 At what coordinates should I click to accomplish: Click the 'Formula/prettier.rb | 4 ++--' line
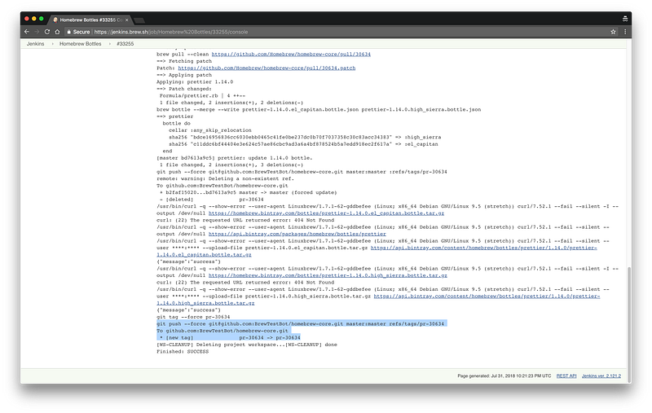(202, 95)
